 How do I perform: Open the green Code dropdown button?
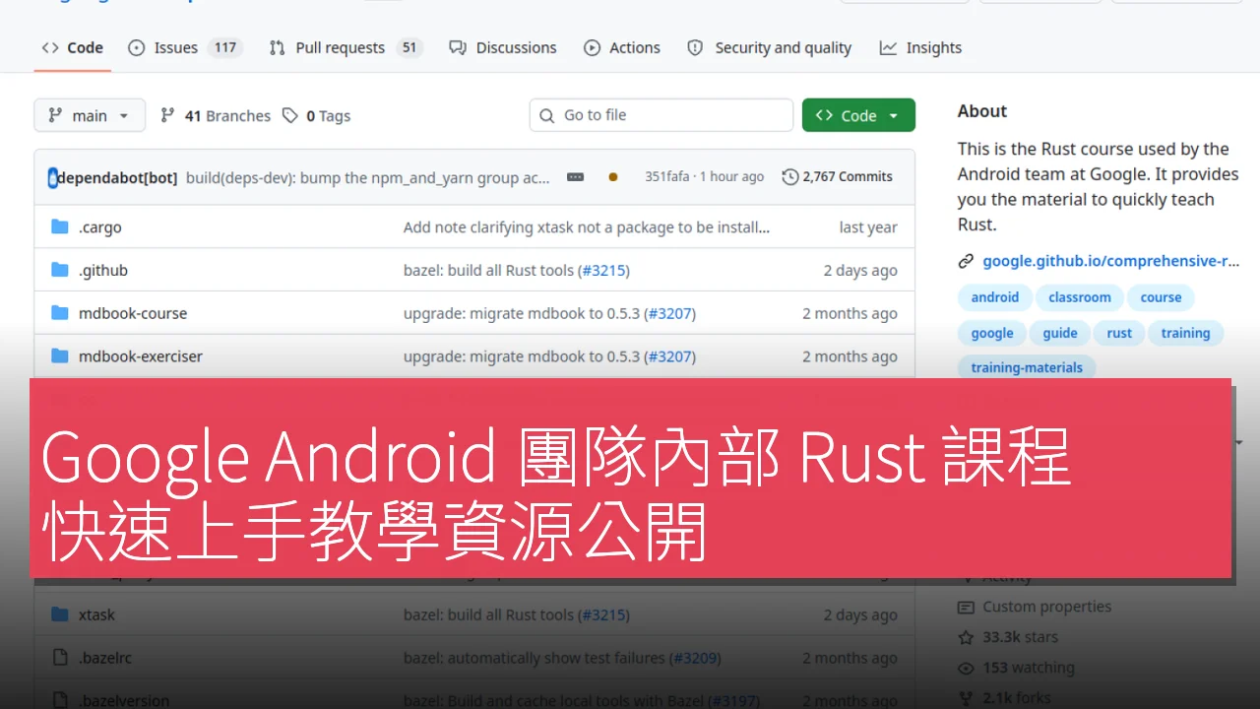(858, 115)
